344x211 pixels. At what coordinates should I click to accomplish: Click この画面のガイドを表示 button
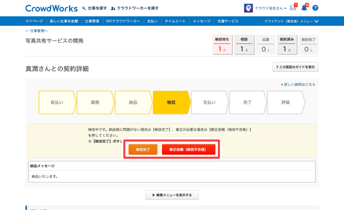click(x=295, y=67)
